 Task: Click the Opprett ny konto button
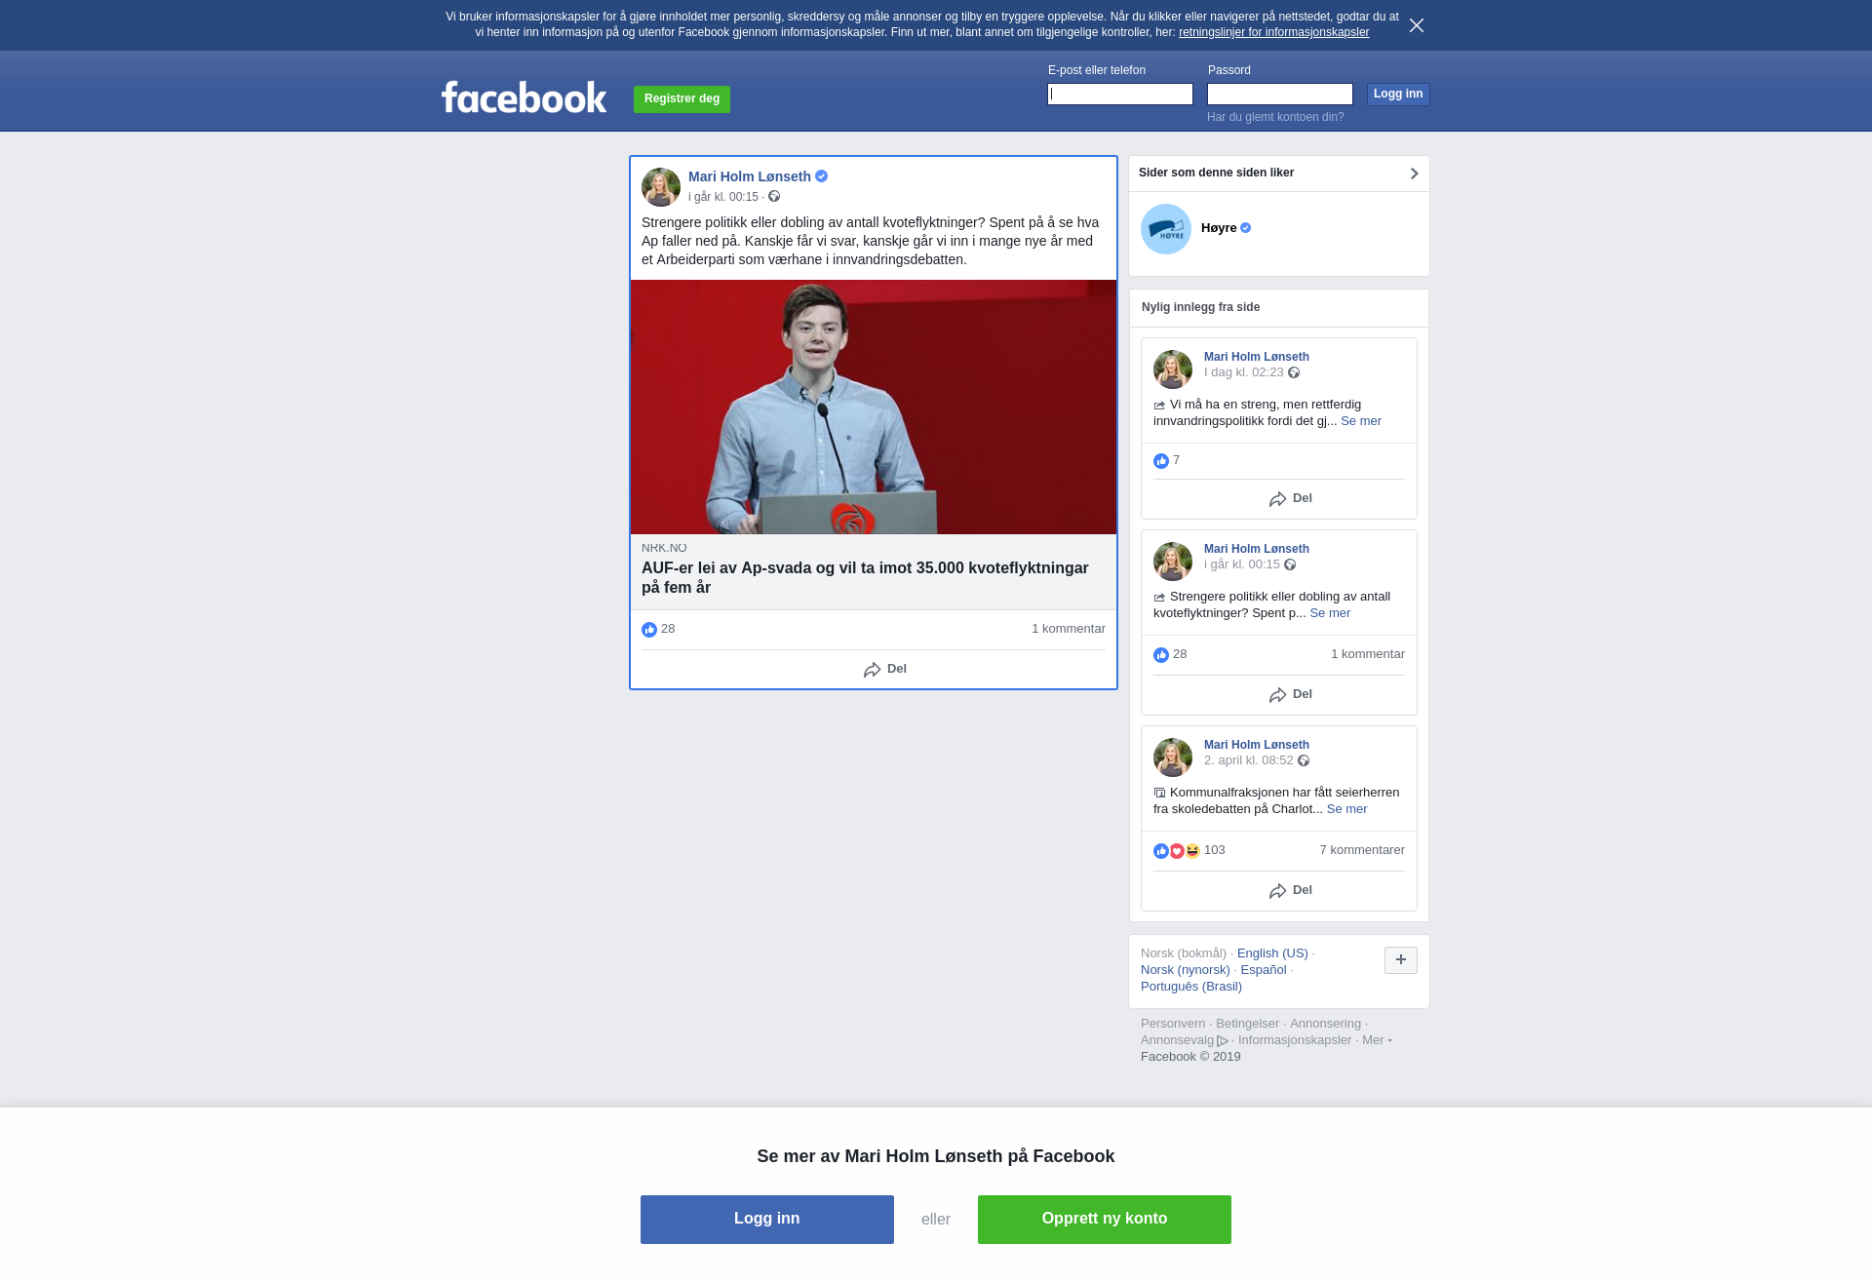click(x=1105, y=1220)
